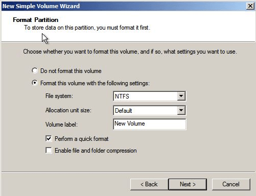Click the 'Volume label:' label text

(61, 125)
